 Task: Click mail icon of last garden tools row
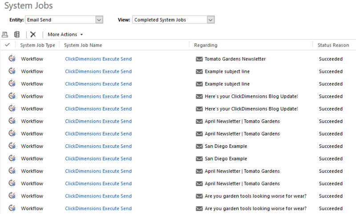click(x=199, y=209)
